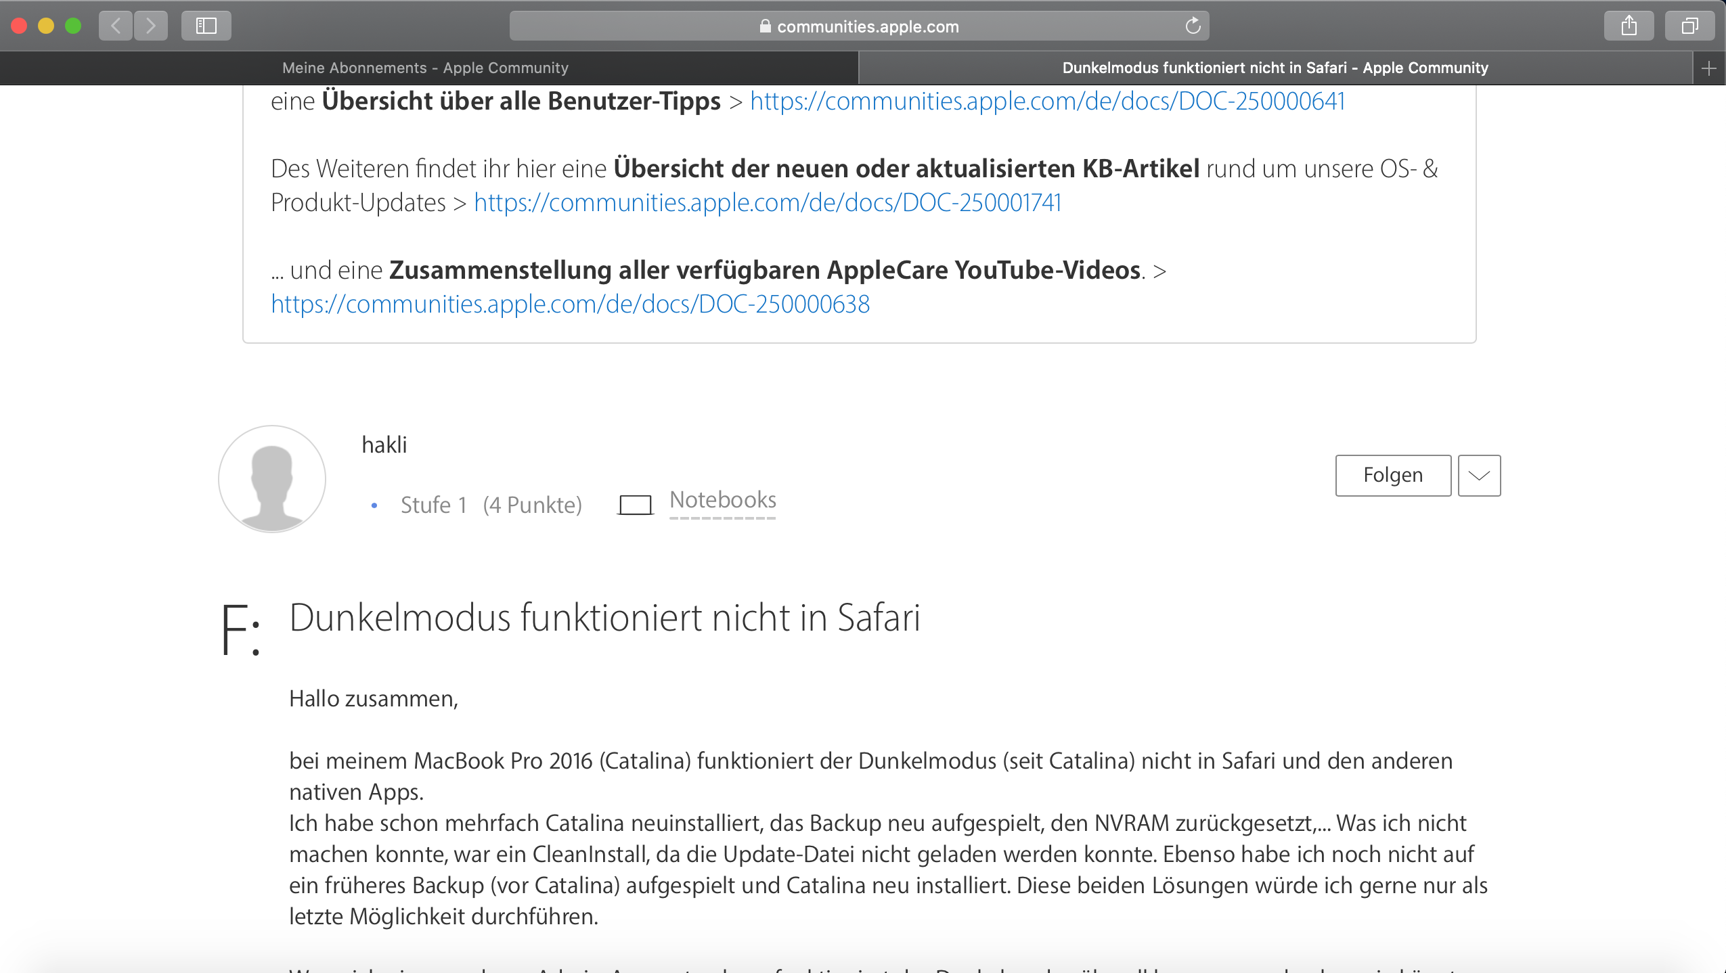Toggle the Safari sidebar button
This screenshot has width=1726, height=973.
coord(206,26)
